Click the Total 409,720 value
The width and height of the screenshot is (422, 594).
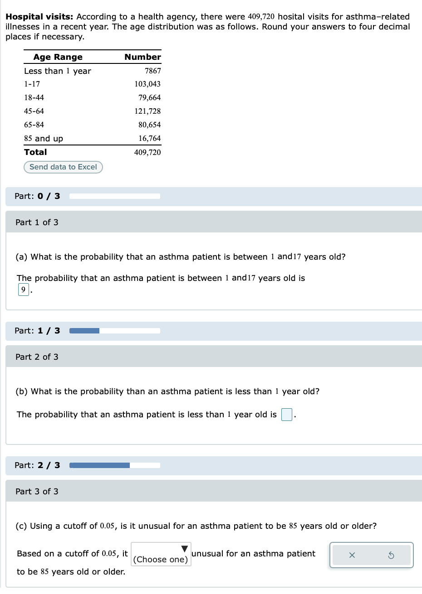tap(147, 152)
